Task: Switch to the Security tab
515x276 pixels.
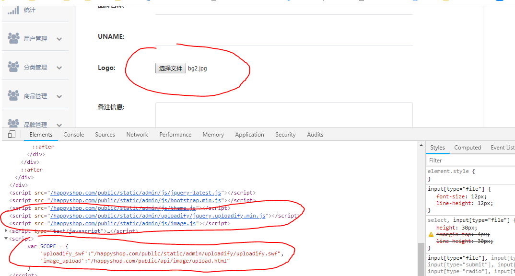Action: point(285,135)
